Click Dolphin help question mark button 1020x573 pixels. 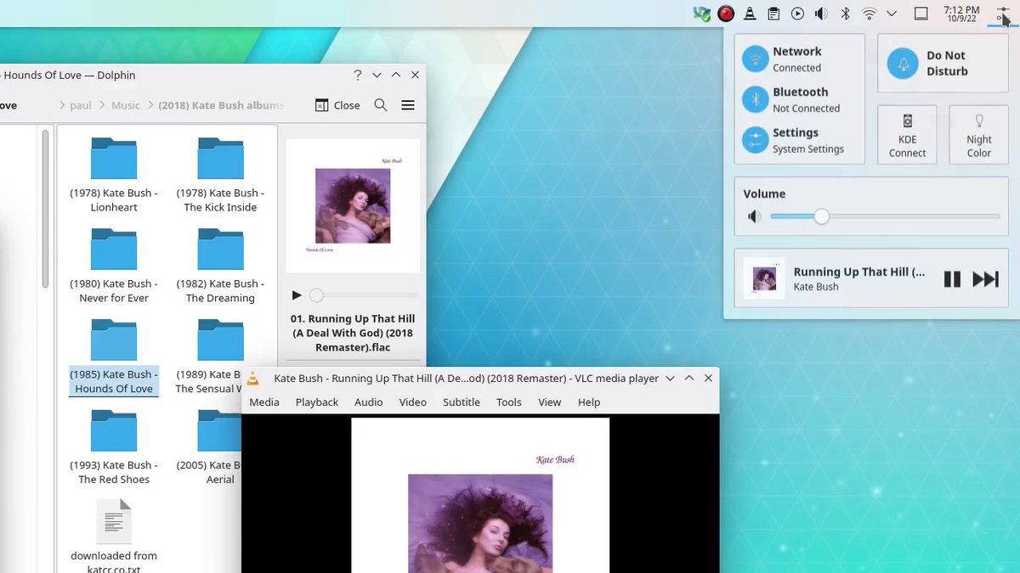click(x=358, y=75)
